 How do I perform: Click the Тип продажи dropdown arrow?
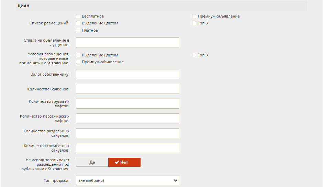point(175,180)
